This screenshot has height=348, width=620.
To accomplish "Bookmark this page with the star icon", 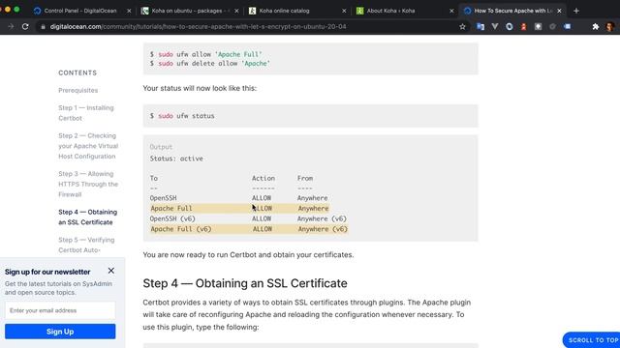I will coord(462,26).
